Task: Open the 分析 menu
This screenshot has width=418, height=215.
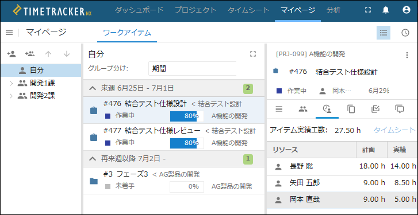Action: (x=333, y=10)
